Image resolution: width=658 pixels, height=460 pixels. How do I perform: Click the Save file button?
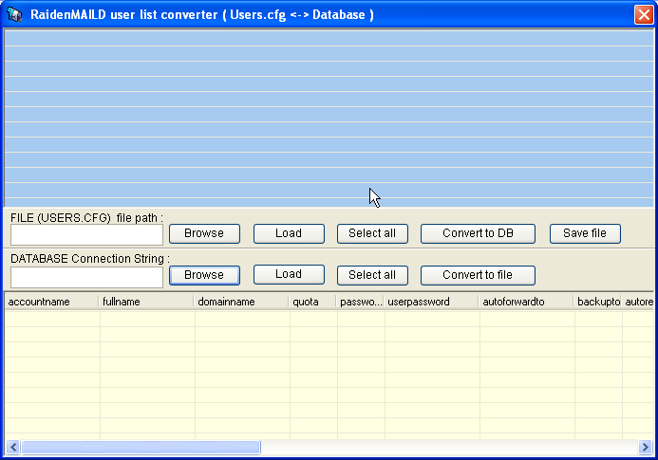coord(584,233)
